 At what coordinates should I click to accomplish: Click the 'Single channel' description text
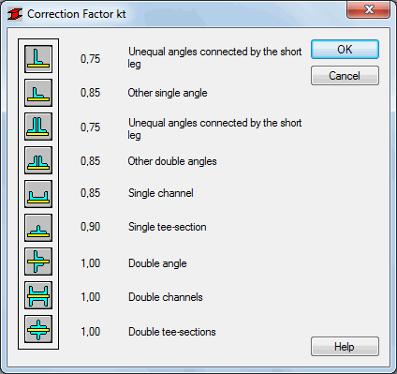[161, 193]
